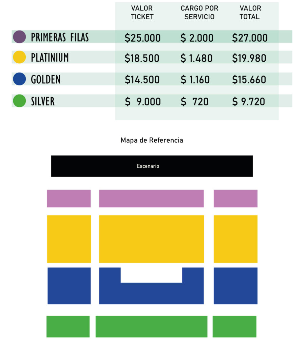This screenshot has width=304, height=347.
Task: Select the right green seating section
Action: (234, 326)
